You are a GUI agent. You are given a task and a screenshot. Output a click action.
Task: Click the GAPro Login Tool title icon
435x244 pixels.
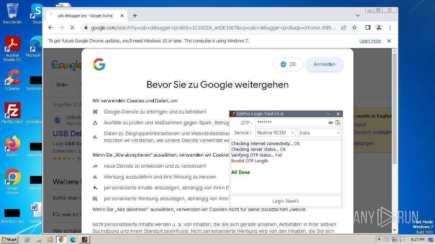pyautogui.click(x=233, y=114)
